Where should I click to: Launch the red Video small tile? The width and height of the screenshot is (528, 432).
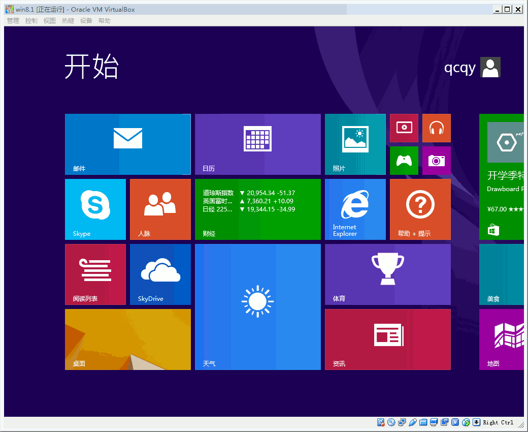404,128
